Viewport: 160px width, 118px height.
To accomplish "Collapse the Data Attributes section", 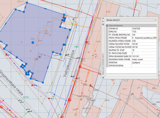I will pyautogui.click(x=107, y=25).
